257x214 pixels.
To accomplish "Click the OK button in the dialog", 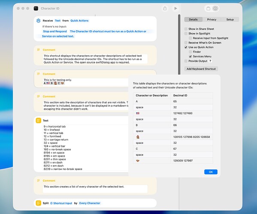I will tap(211, 172).
